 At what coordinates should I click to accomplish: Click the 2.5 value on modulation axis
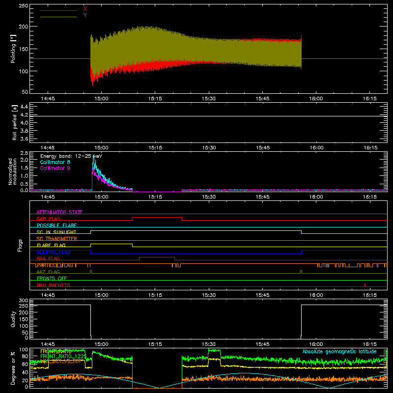point(24,153)
